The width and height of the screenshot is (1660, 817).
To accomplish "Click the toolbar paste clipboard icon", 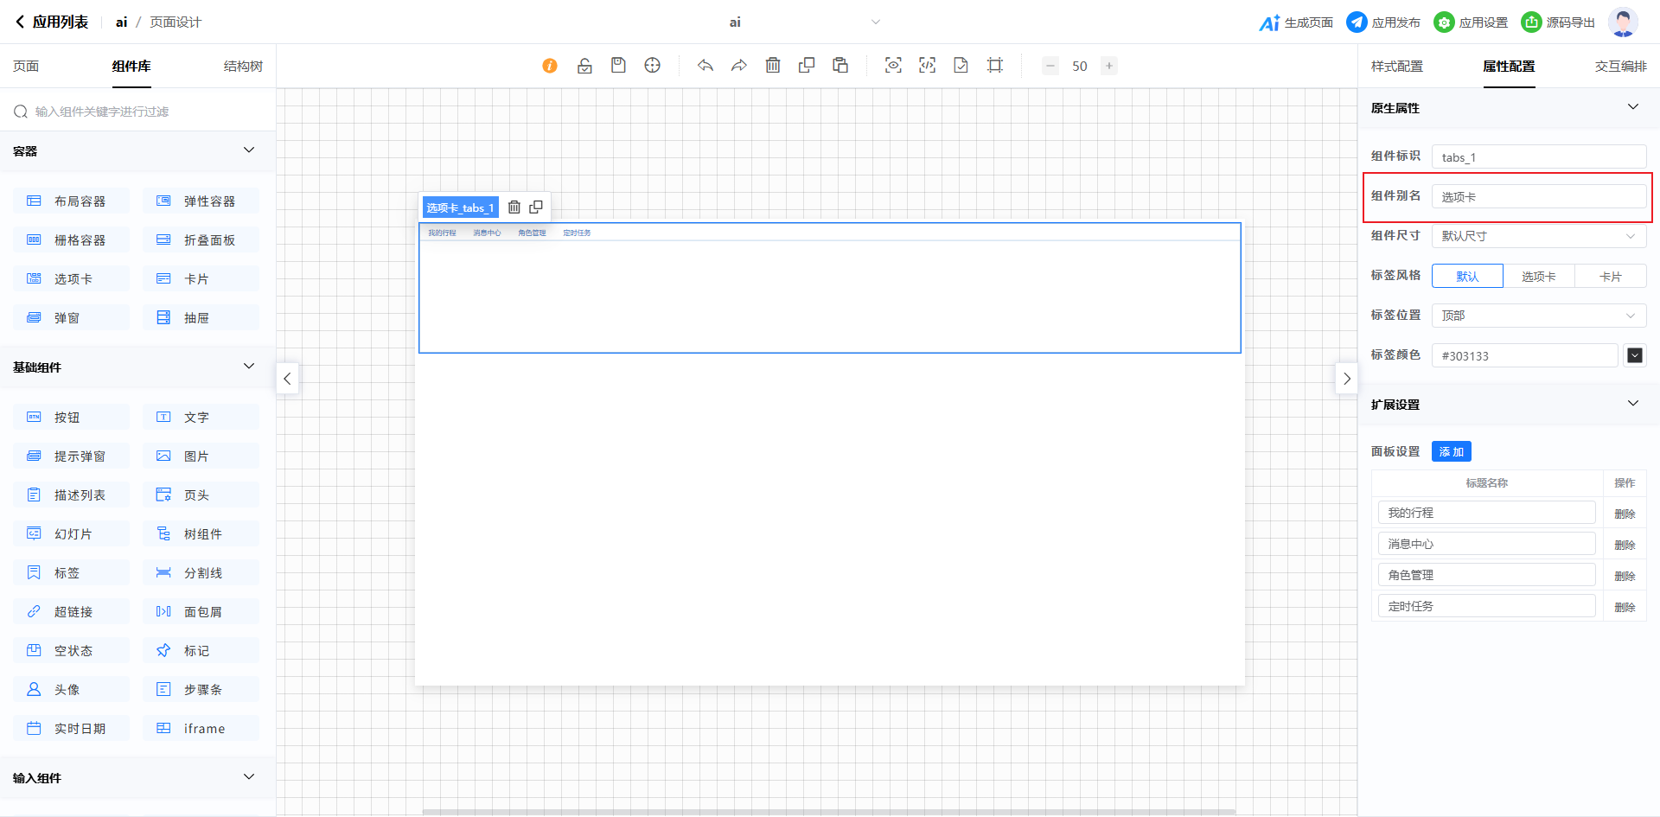I will (840, 66).
